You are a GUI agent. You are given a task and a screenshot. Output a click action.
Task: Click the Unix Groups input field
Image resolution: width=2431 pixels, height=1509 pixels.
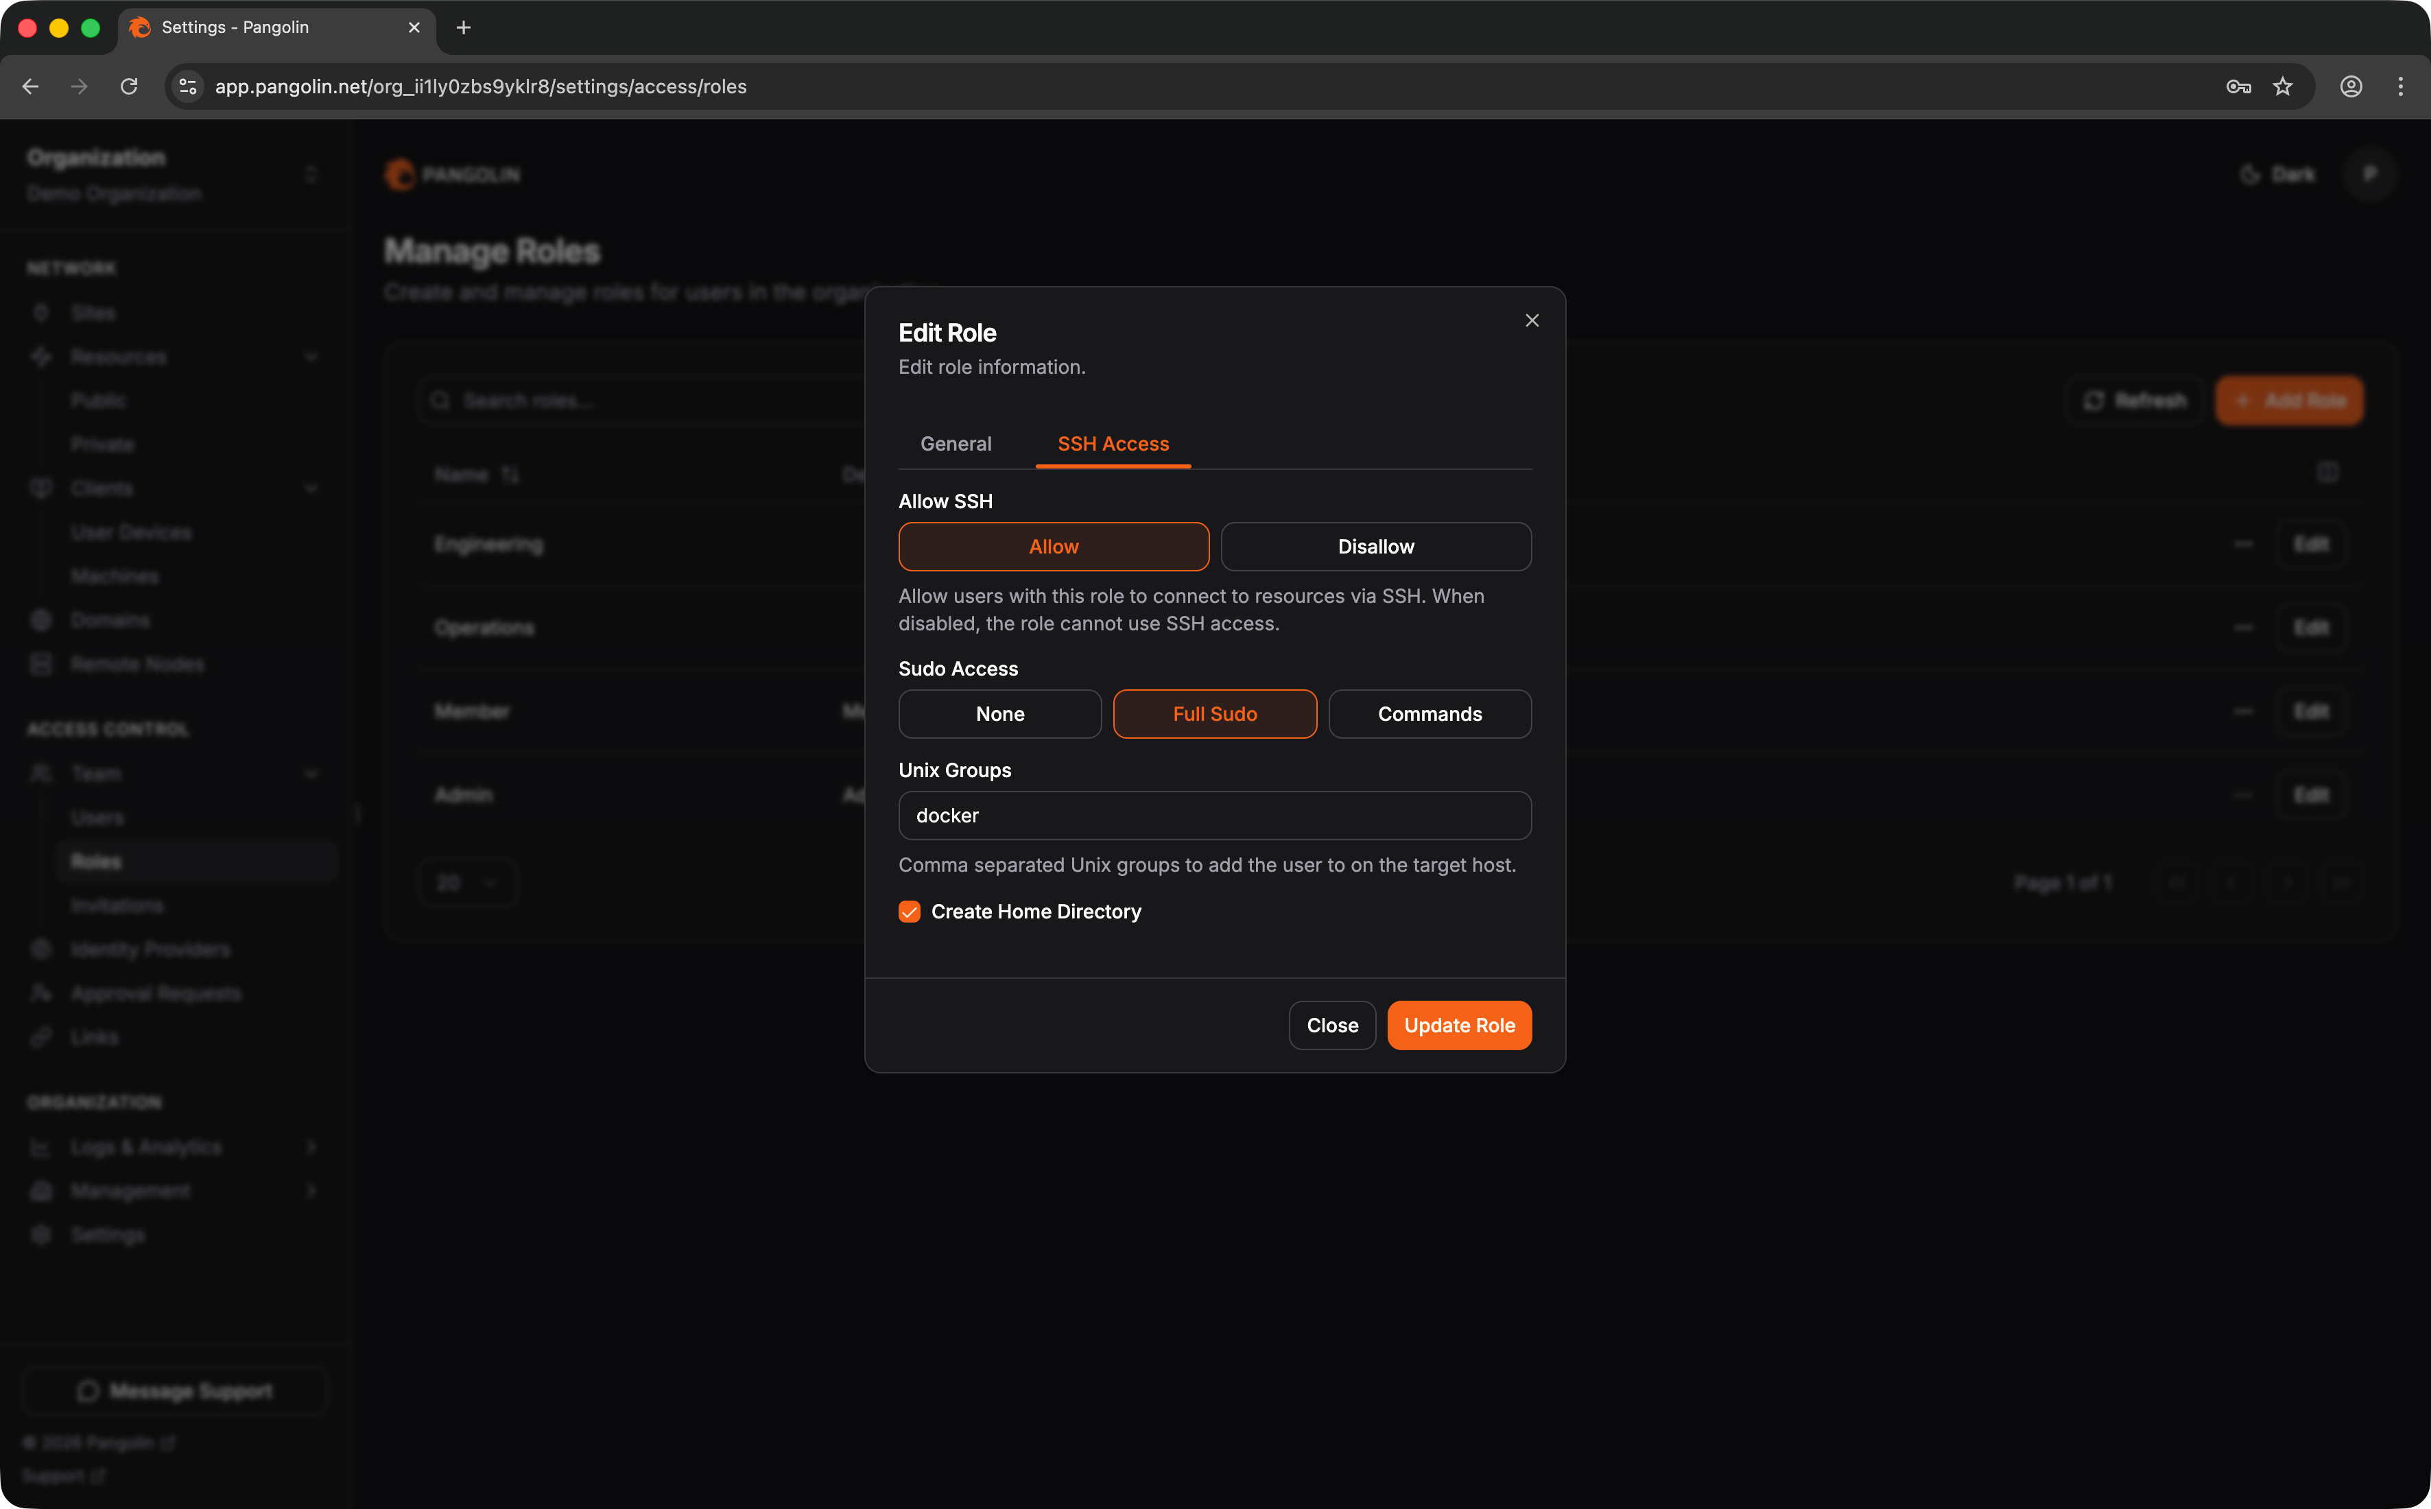click(1215, 816)
